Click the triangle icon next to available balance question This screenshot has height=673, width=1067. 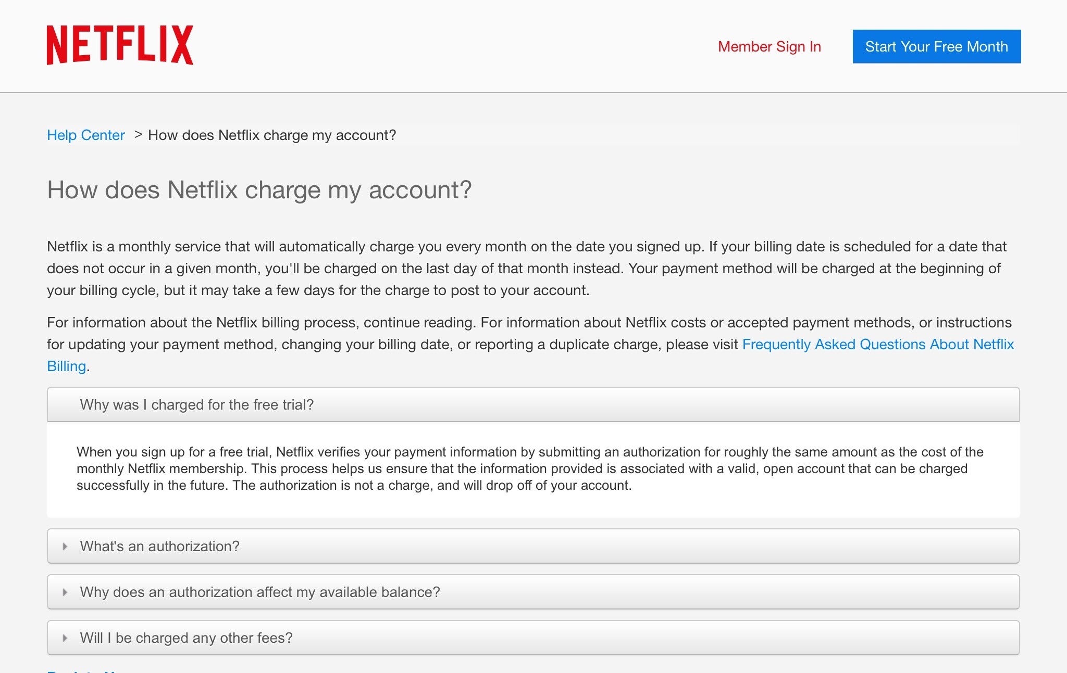[x=65, y=592]
